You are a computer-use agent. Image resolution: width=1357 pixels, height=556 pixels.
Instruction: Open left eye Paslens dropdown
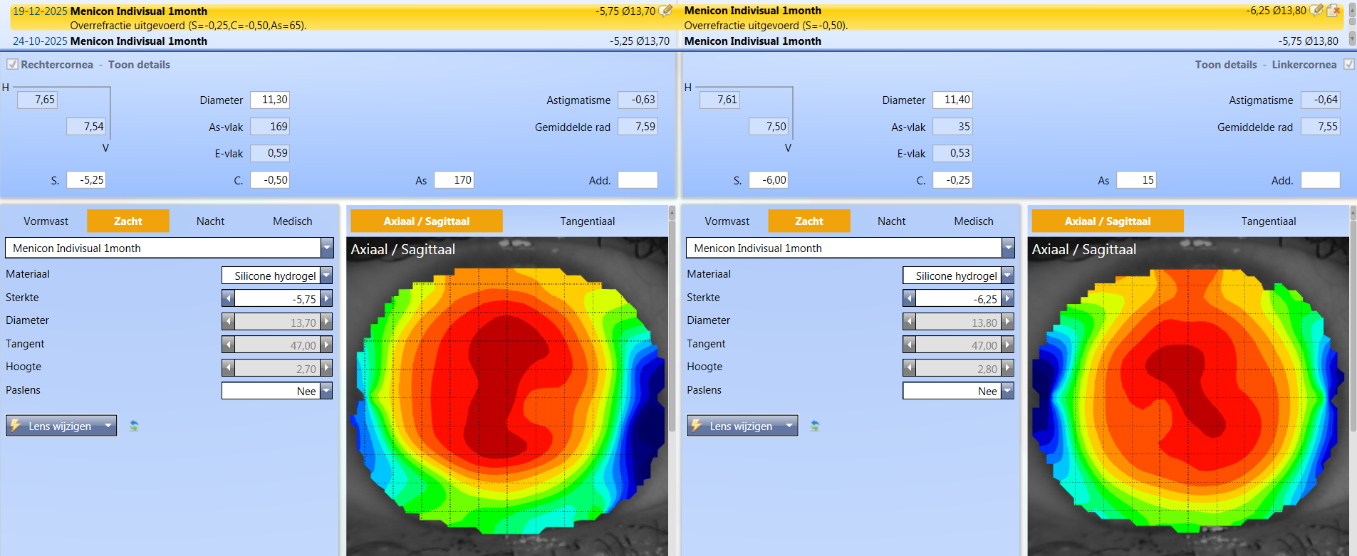click(1007, 391)
